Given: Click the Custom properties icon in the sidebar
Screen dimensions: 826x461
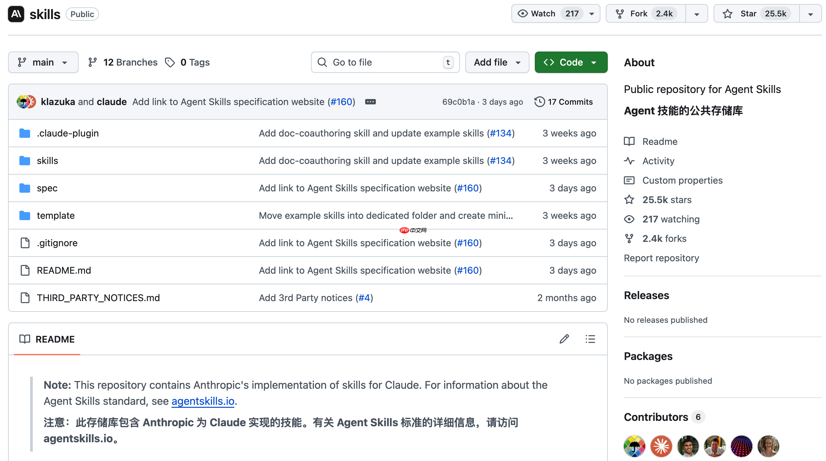Looking at the screenshot, I should (630, 180).
